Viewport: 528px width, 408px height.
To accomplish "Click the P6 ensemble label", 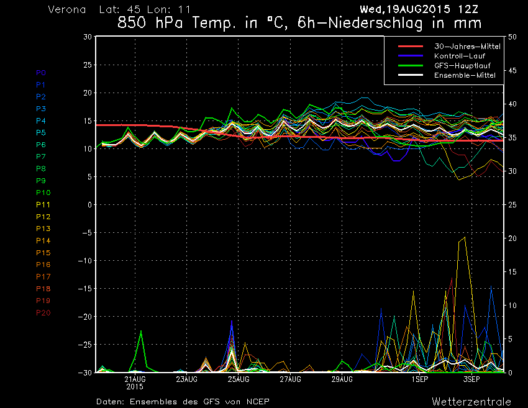I will (x=41, y=145).
